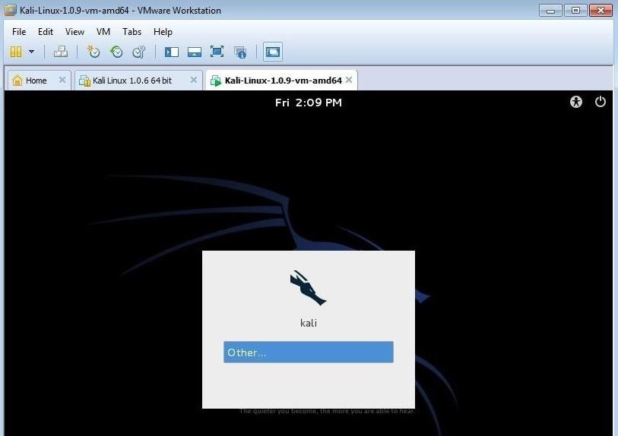Enter full screen mode

pyautogui.click(x=217, y=52)
